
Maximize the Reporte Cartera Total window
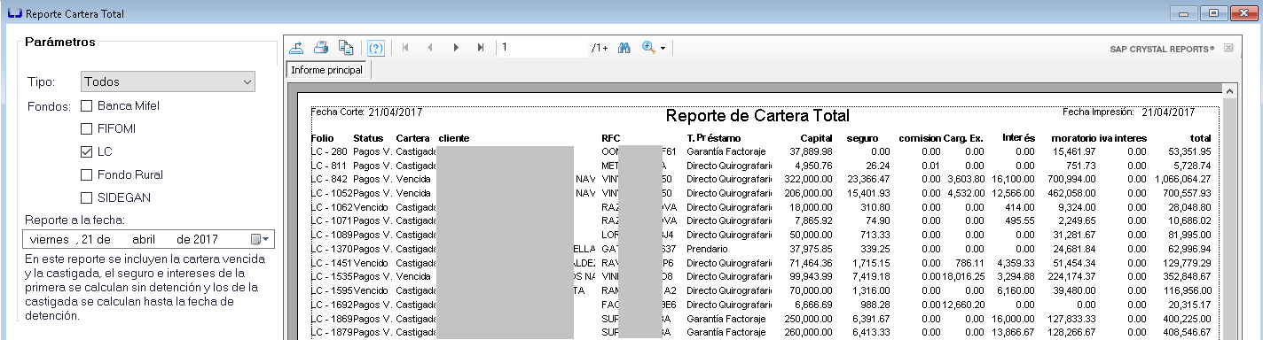tap(1214, 13)
